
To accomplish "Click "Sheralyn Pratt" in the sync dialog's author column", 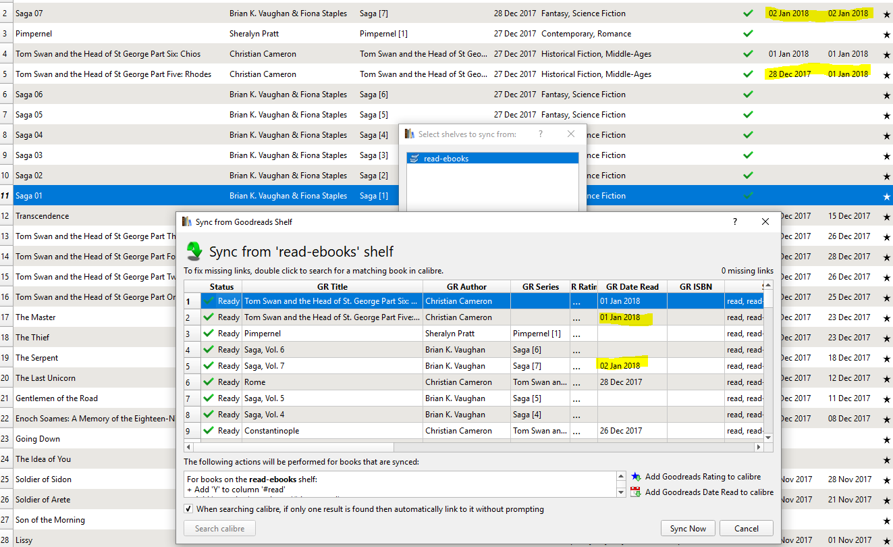I will pyautogui.click(x=450, y=334).
